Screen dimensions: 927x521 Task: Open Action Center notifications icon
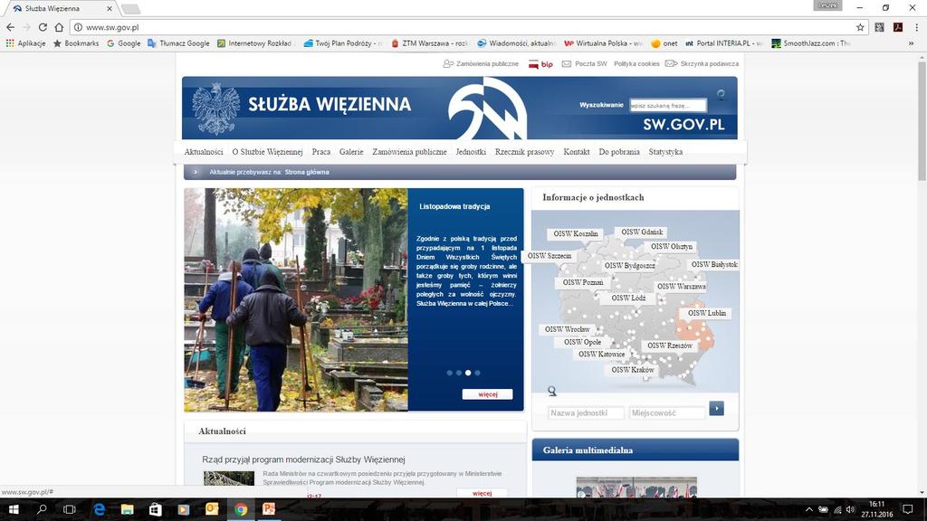pyautogui.click(x=907, y=509)
